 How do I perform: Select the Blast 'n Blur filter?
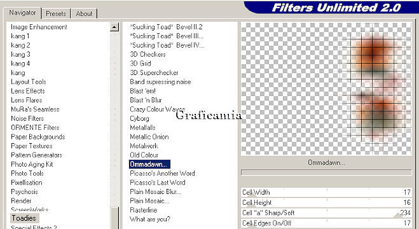pyautogui.click(x=146, y=100)
